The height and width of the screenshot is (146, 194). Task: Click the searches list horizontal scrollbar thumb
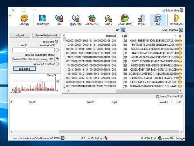[x=119, y=131]
